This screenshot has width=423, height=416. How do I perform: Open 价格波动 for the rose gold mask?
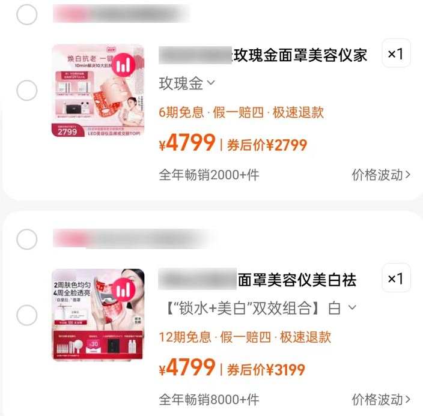[381, 175]
